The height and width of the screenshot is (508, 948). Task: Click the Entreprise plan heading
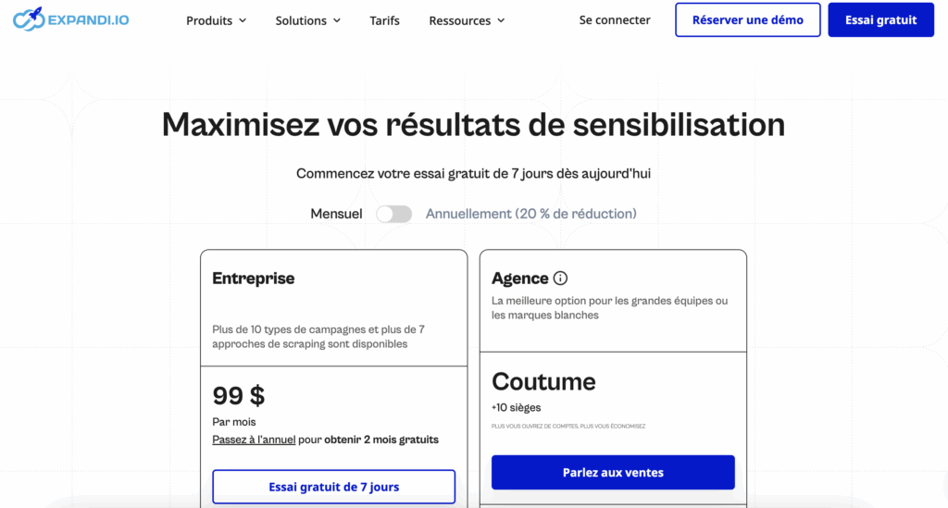(253, 279)
